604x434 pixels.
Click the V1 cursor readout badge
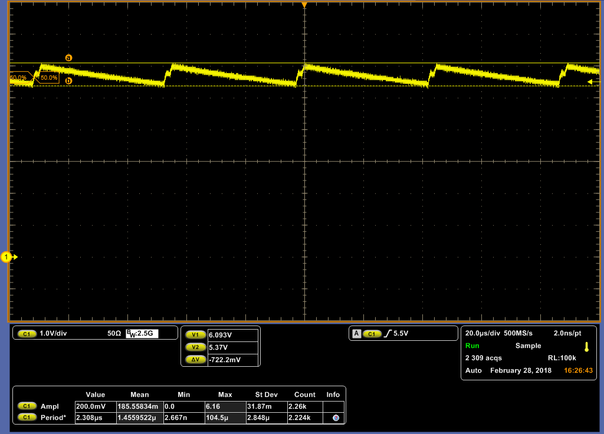coord(195,335)
